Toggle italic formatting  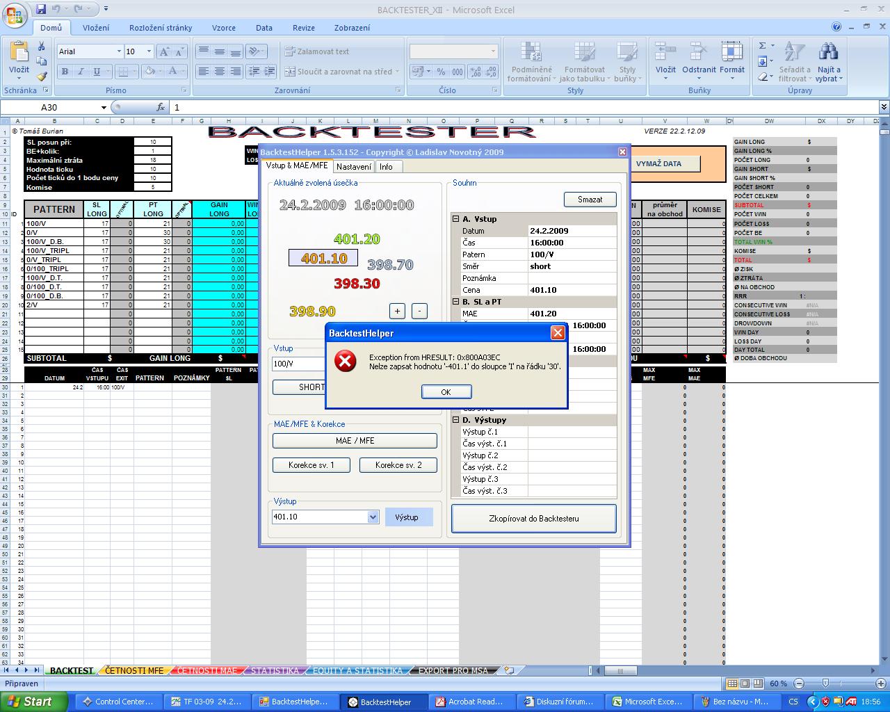81,71
